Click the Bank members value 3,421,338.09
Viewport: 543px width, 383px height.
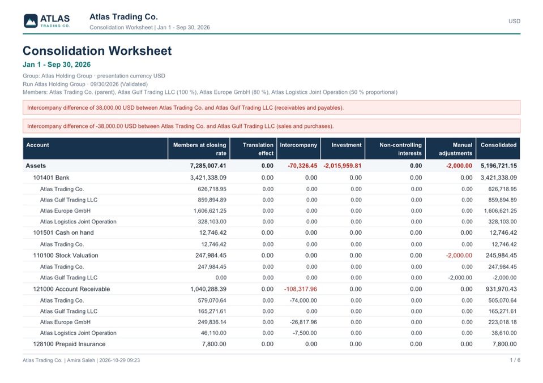(x=208, y=178)
